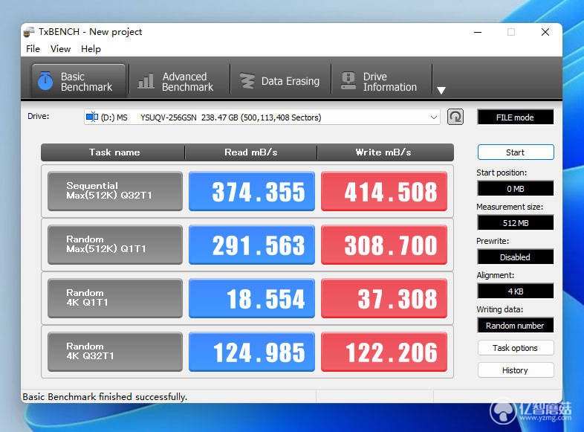
Task: Click the Prewrite: label
Action: [x=493, y=241]
